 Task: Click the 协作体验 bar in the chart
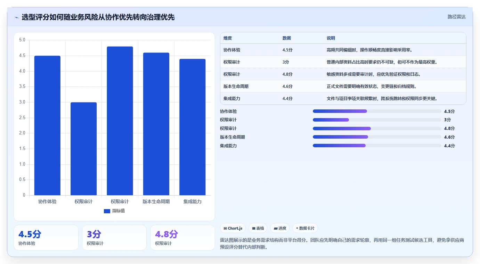pos(47,125)
